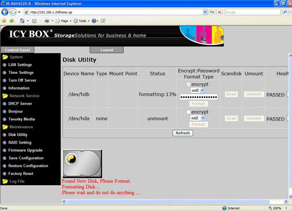Viewport: 292px width, 211px height.
Task: Click the bullet icon beside Factory Reset
Action: [4, 174]
